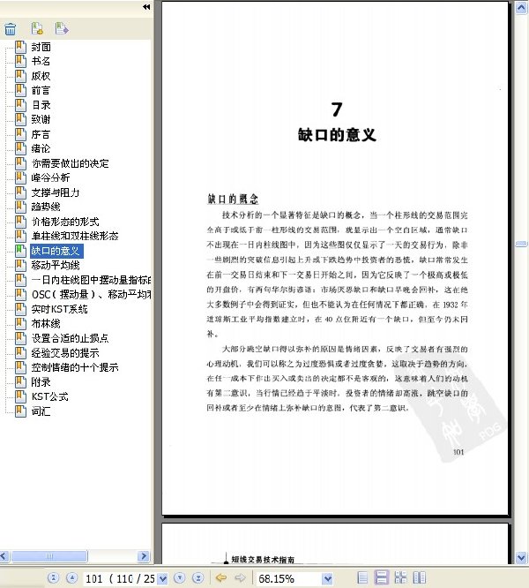Click bookmark icon beside 目录
The height and width of the screenshot is (588, 529).
click(20, 105)
